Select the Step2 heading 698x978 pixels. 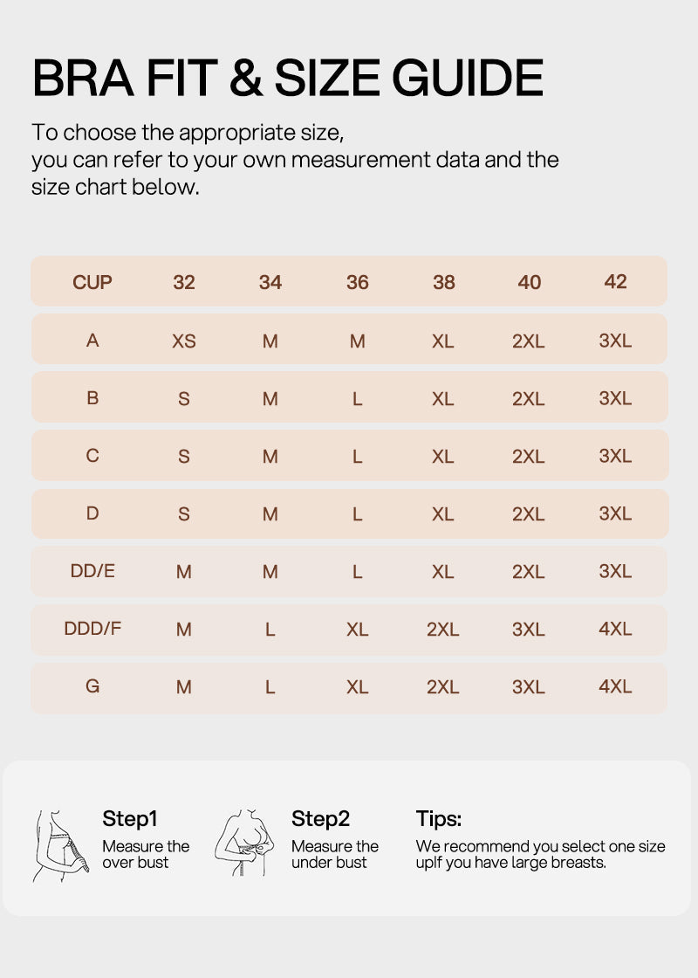pyautogui.click(x=320, y=818)
